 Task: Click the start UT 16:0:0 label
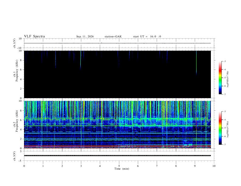click(x=147, y=36)
